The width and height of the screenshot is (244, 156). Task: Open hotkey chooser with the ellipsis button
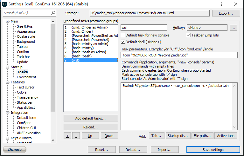[233, 28]
